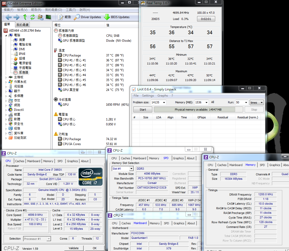Open LinX times unit dropdown
Viewport: 289px width, 251px height.
click(x=257, y=103)
